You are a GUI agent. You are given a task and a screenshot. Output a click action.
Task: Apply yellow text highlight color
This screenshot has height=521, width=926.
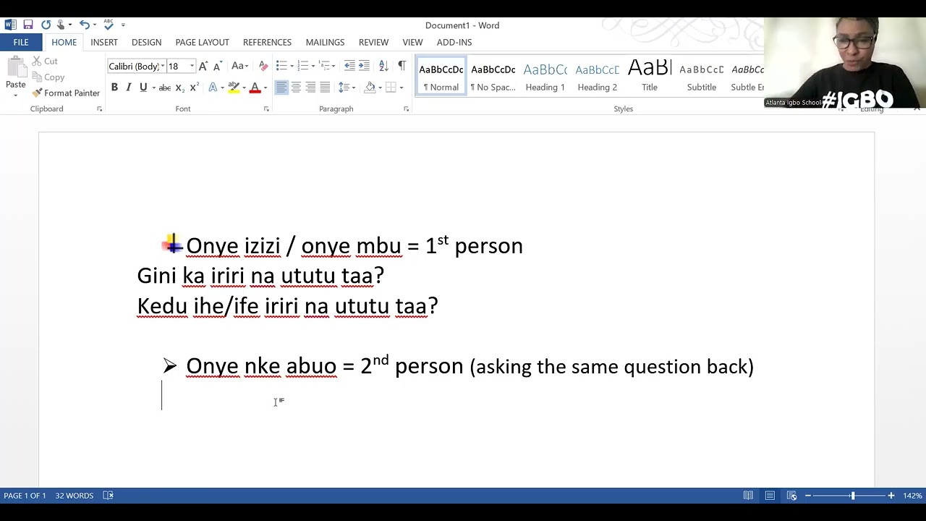(233, 88)
